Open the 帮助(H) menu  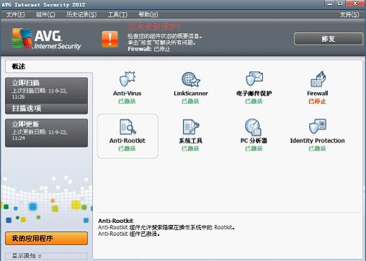[148, 14]
